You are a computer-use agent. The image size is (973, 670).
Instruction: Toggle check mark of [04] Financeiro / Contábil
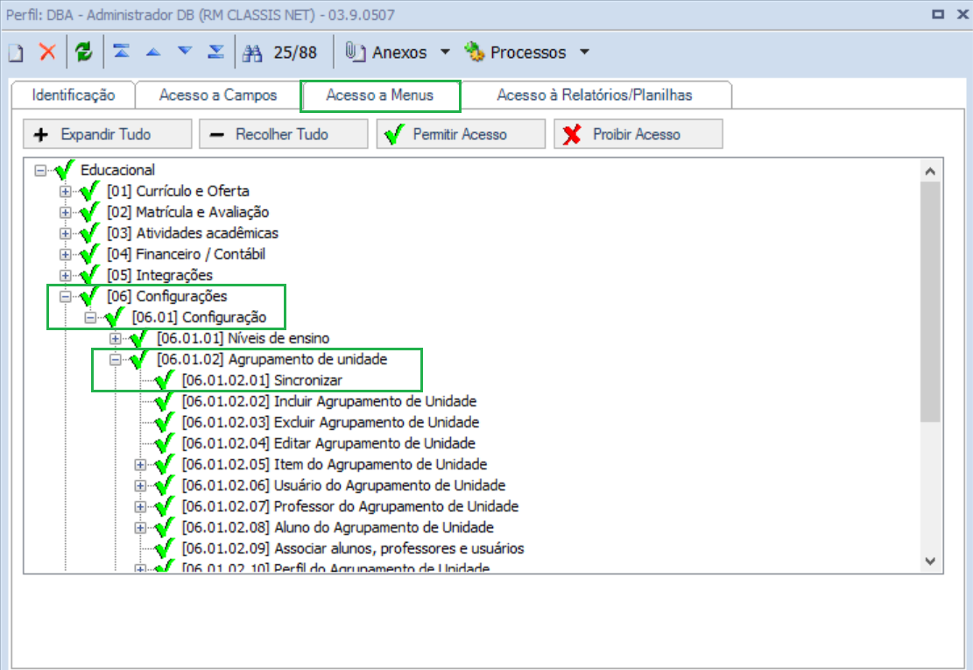coord(89,254)
